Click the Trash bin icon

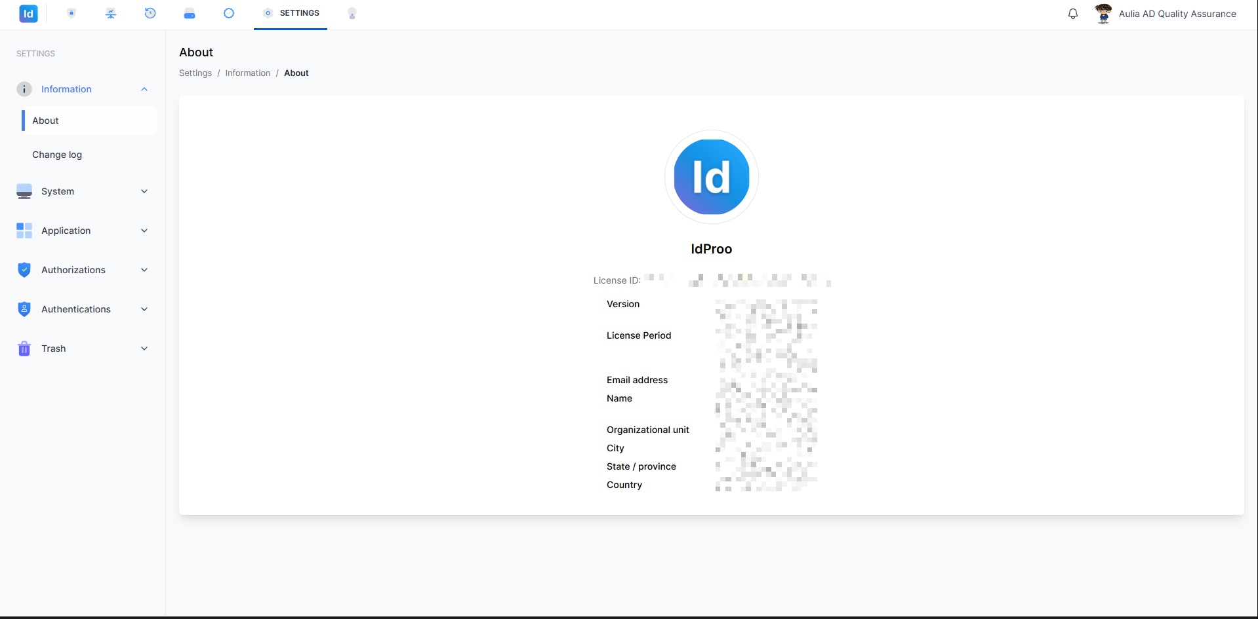pyautogui.click(x=24, y=348)
